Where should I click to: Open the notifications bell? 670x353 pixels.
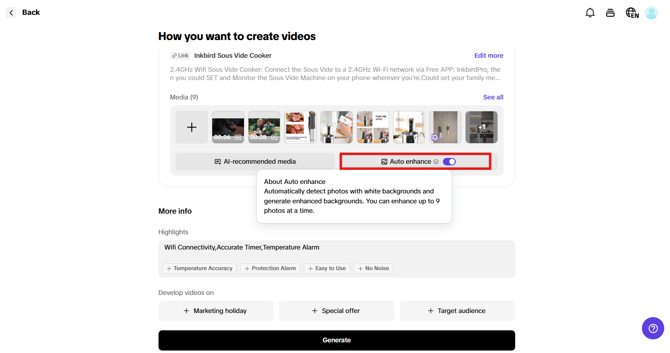coord(590,13)
